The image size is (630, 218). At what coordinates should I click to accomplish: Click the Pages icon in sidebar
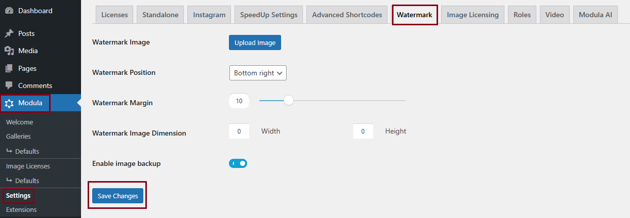tap(9, 68)
